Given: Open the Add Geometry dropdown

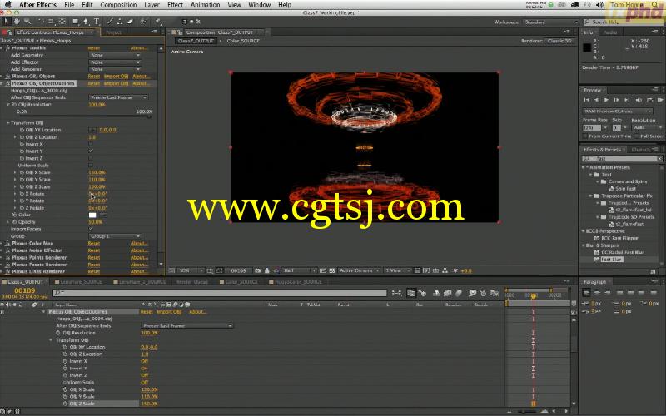Looking at the screenshot, I should pyautogui.click(x=115, y=55).
